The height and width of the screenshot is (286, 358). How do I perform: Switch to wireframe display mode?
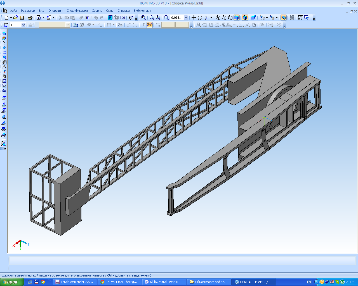(x=218, y=18)
